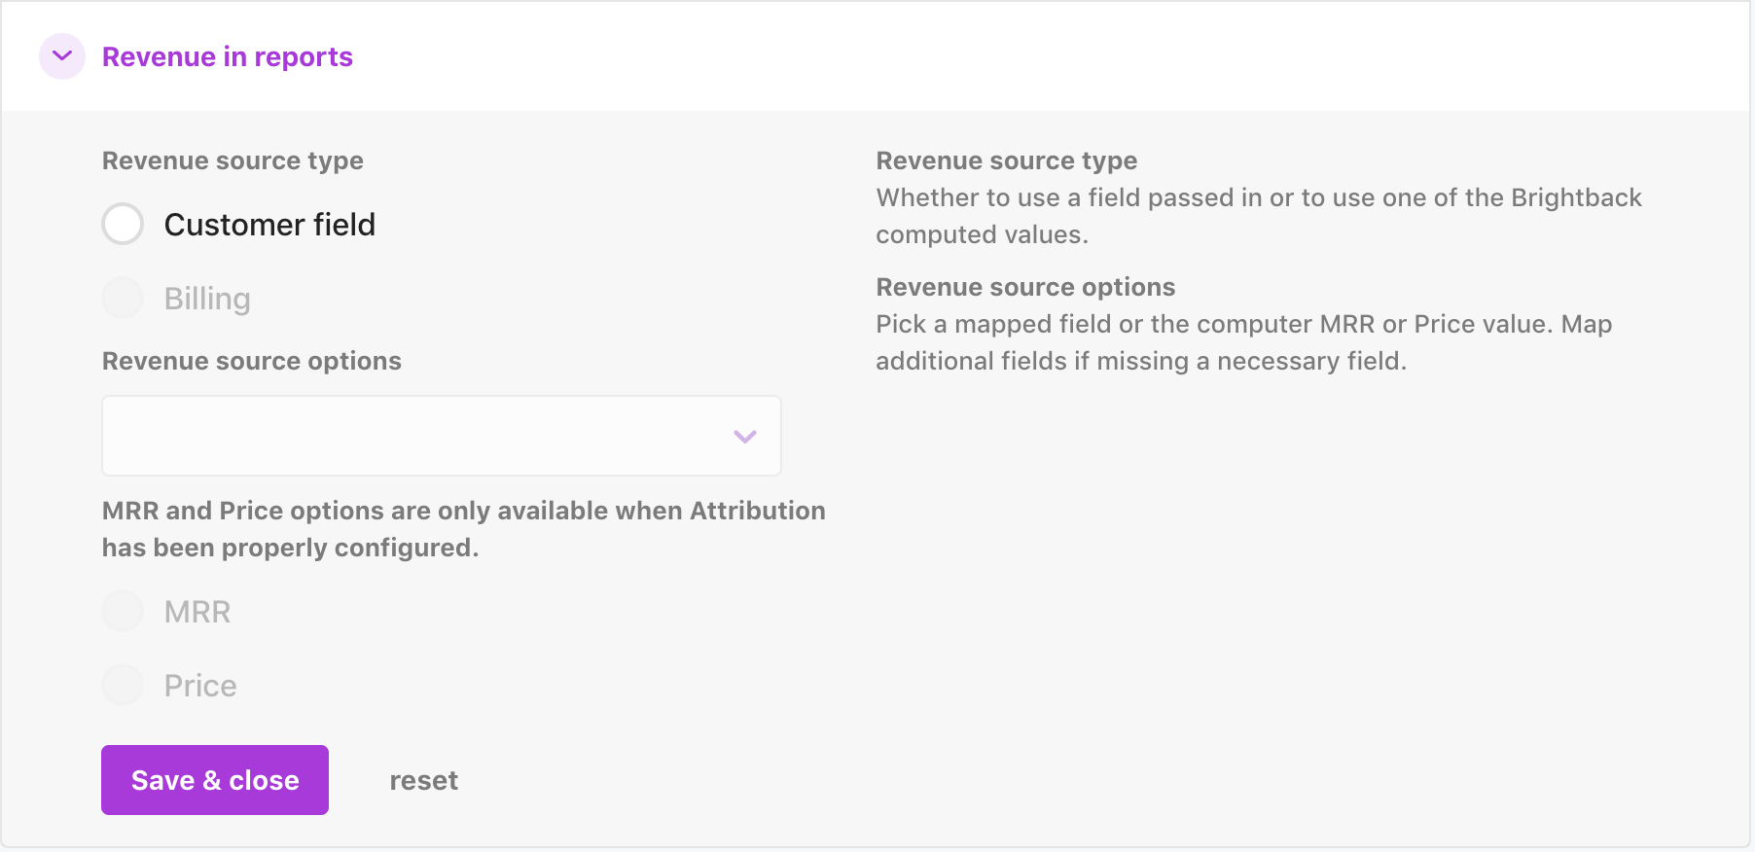Choose the Billing radio button circle

pos(123,299)
